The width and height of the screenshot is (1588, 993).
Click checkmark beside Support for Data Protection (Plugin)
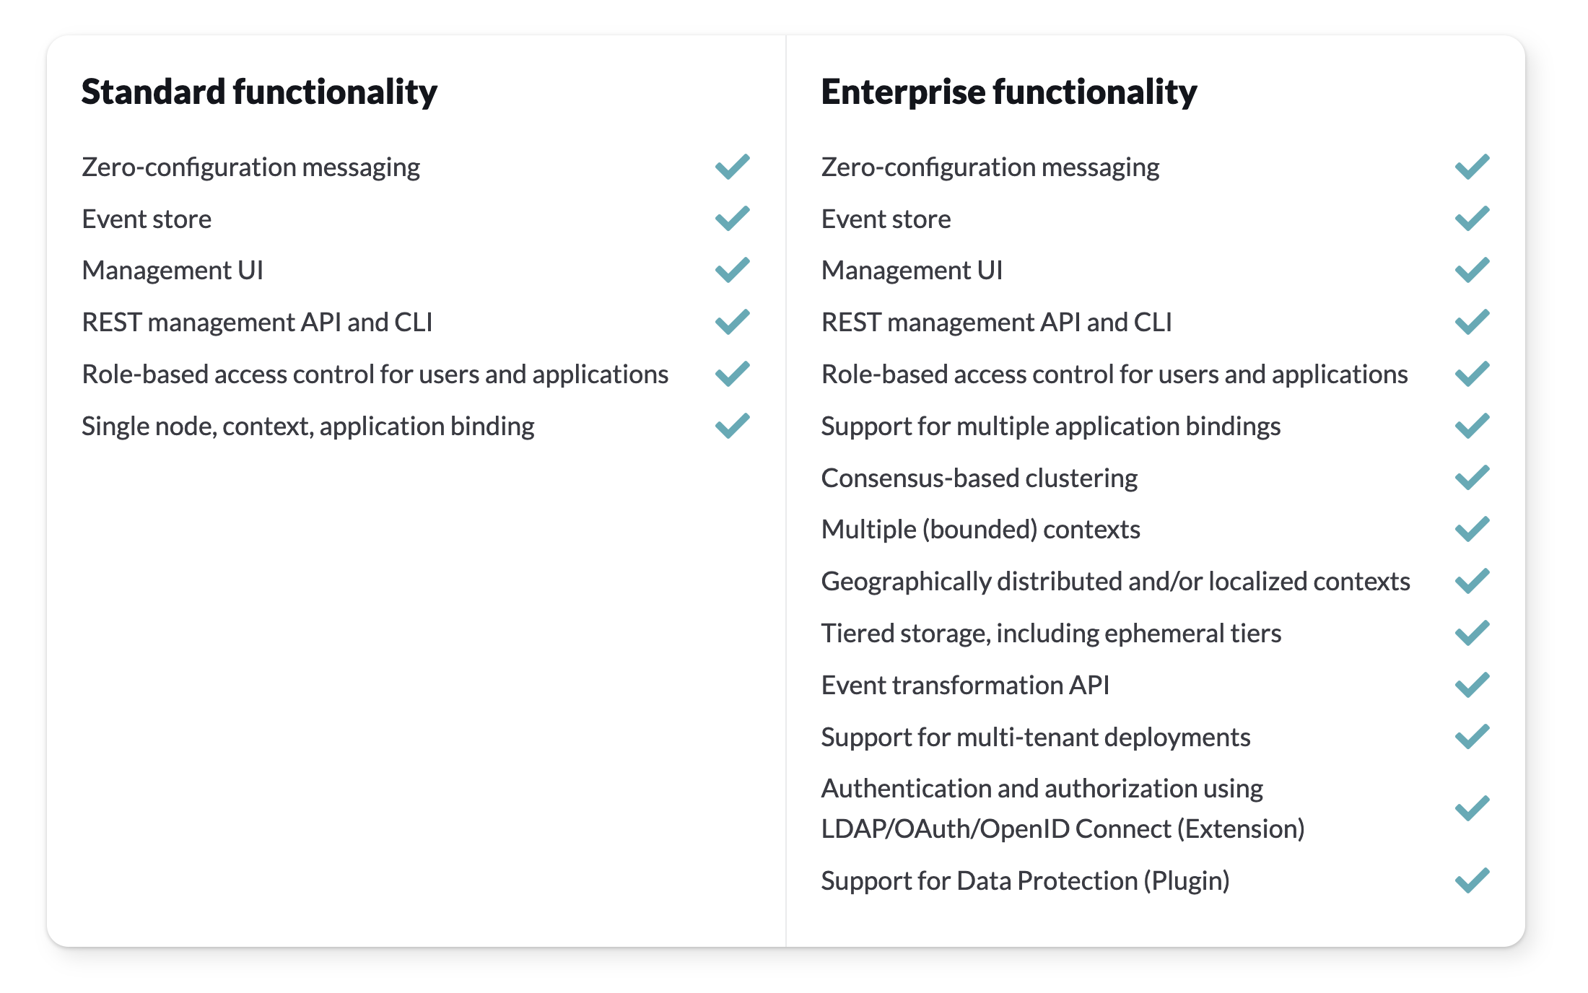[x=1472, y=880]
